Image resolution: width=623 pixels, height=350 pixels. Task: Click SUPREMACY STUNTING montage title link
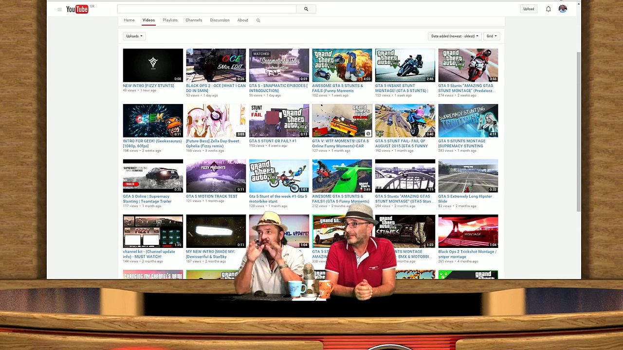point(461,143)
